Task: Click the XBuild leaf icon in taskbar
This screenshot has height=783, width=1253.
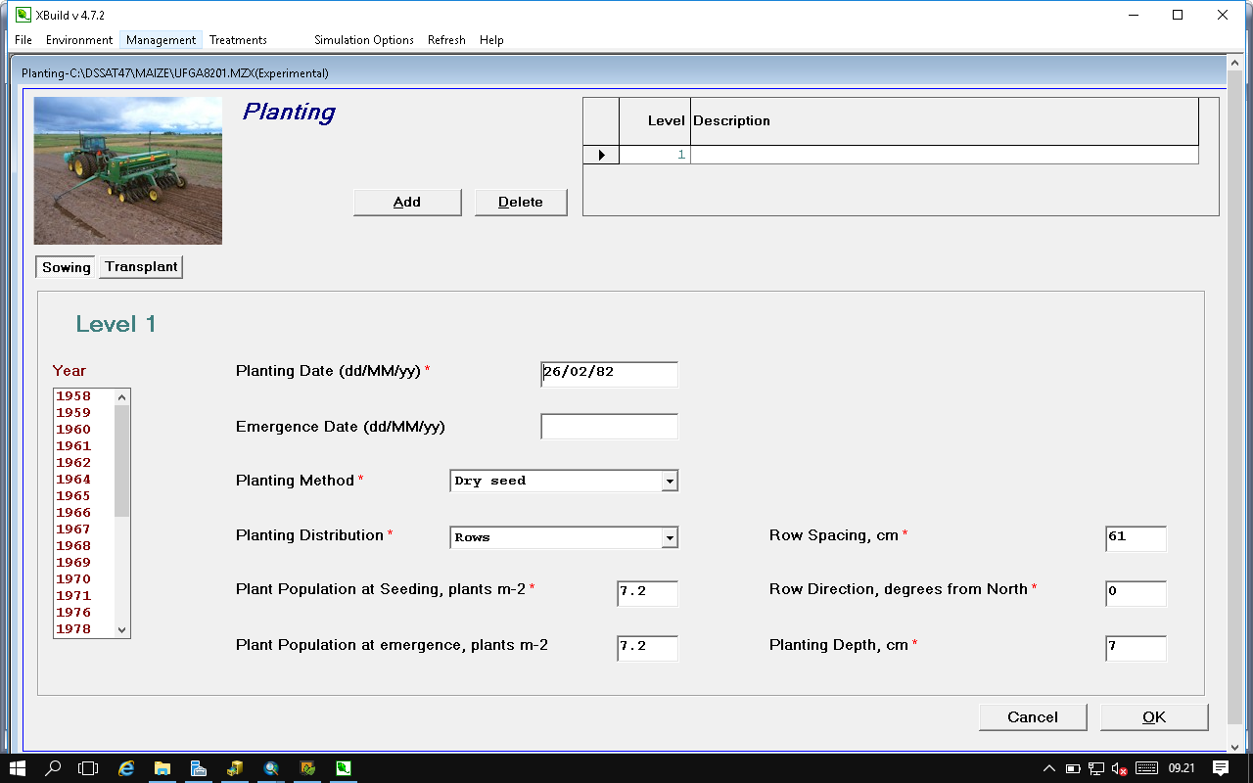Action: 344,768
